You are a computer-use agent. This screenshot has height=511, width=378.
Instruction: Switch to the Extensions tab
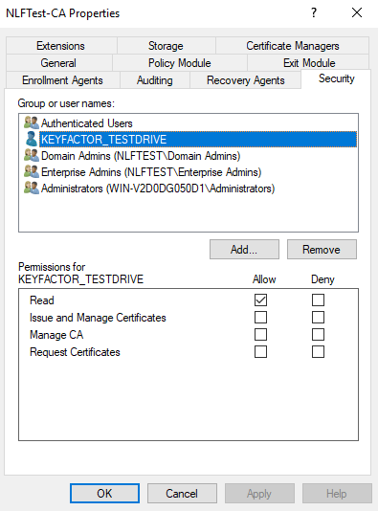61,46
